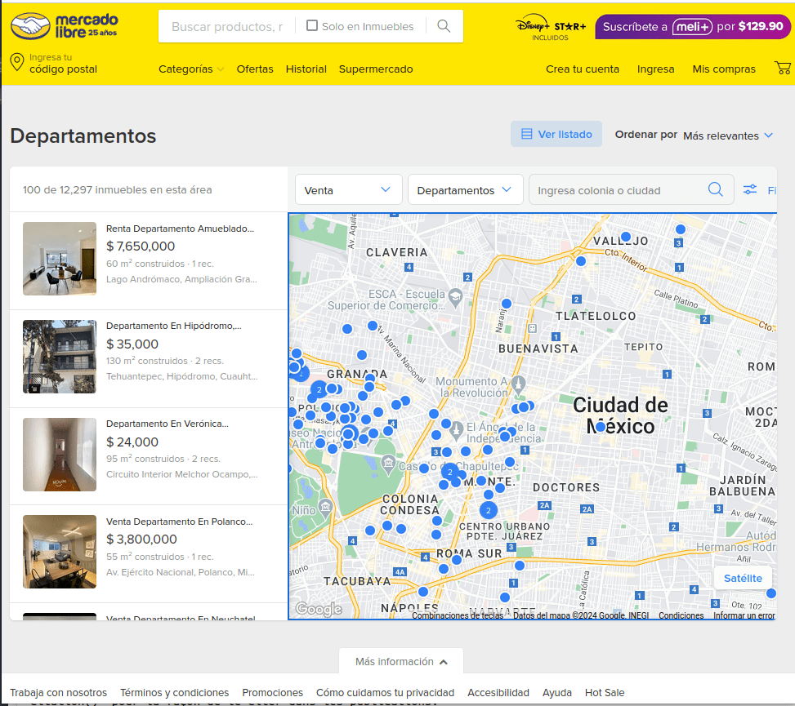
Task: Focus the Buscar productos search field
Action: tap(227, 26)
